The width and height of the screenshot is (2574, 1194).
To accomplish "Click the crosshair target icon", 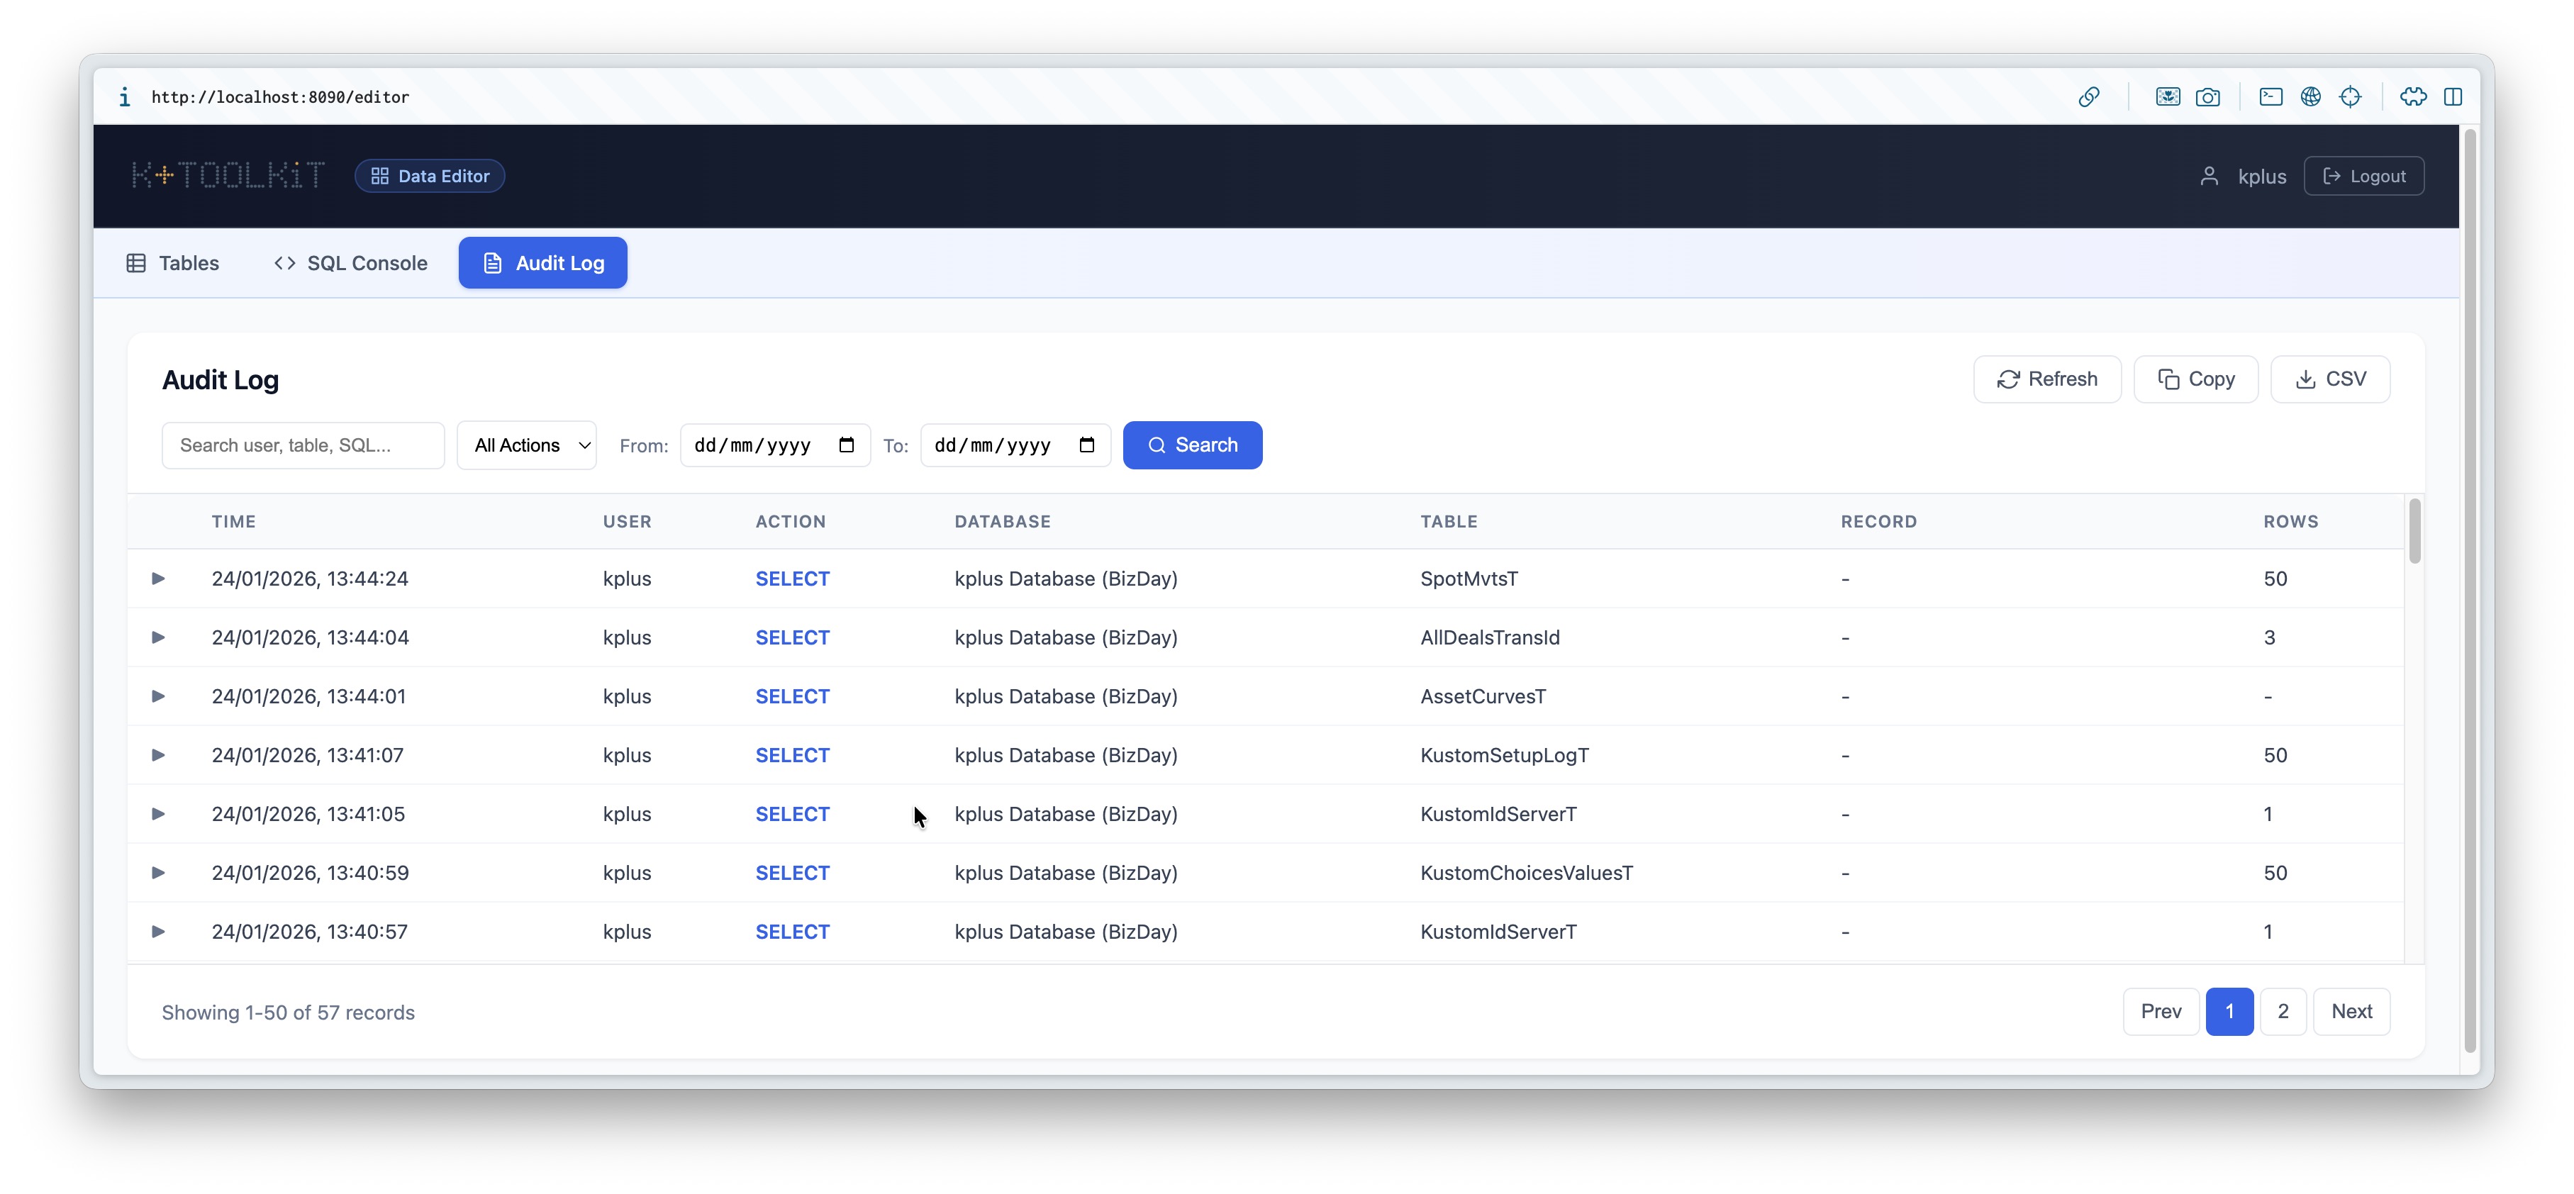I will click(2350, 97).
